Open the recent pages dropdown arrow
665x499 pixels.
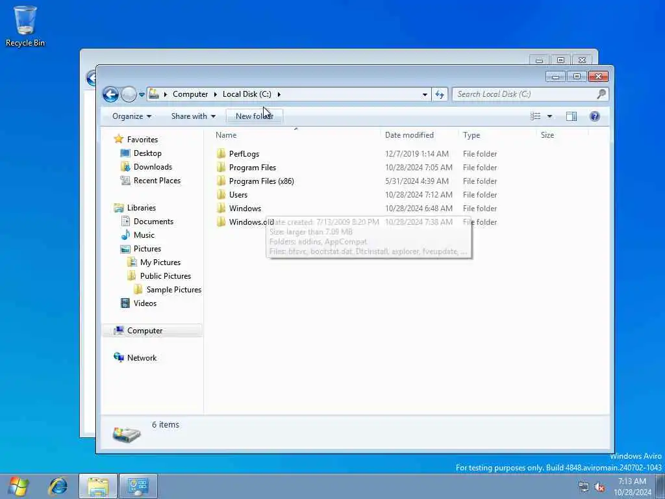pyautogui.click(x=142, y=95)
